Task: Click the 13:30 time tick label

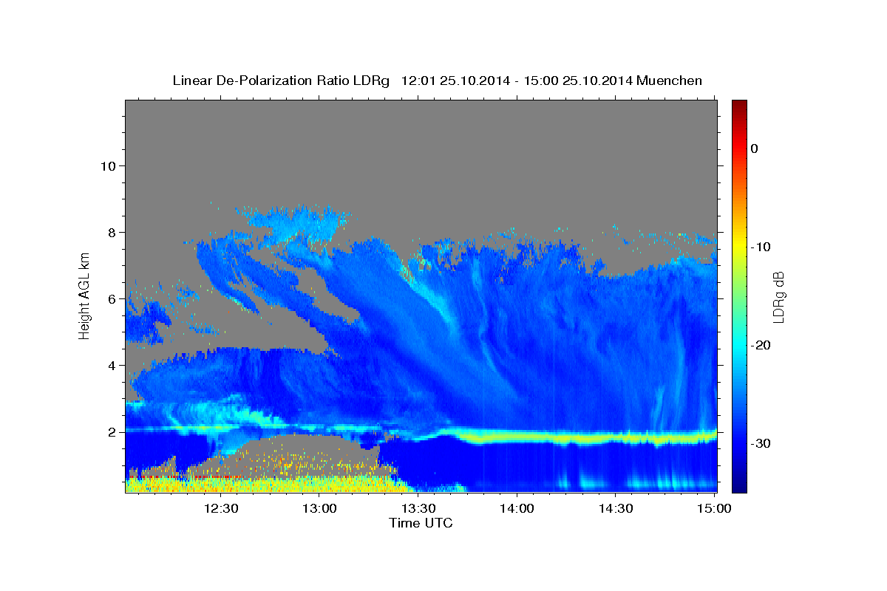Action: 418,509
